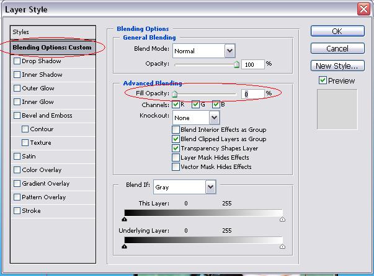
Task: Click the Fill Opacity value field
Action: pos(253,94)
